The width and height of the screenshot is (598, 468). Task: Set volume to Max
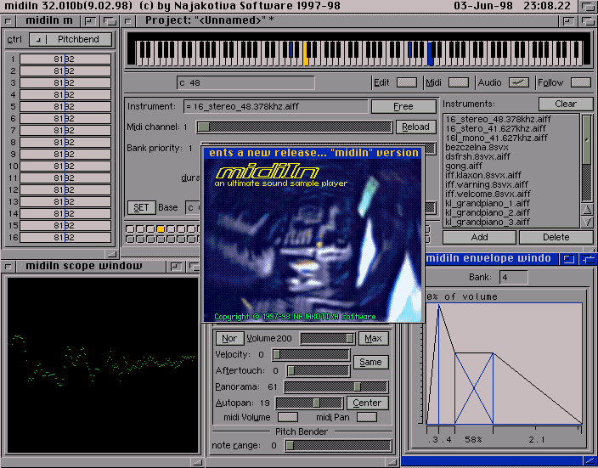(x=373, y=338)
